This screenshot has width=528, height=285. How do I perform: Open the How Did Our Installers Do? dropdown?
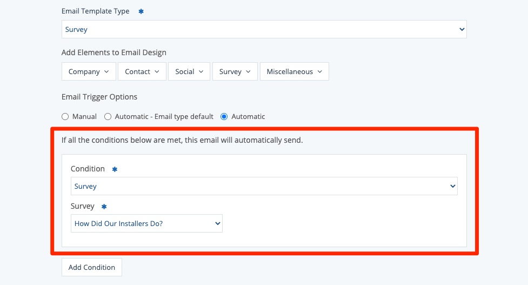pyautogui.click(x=146, y=223)
